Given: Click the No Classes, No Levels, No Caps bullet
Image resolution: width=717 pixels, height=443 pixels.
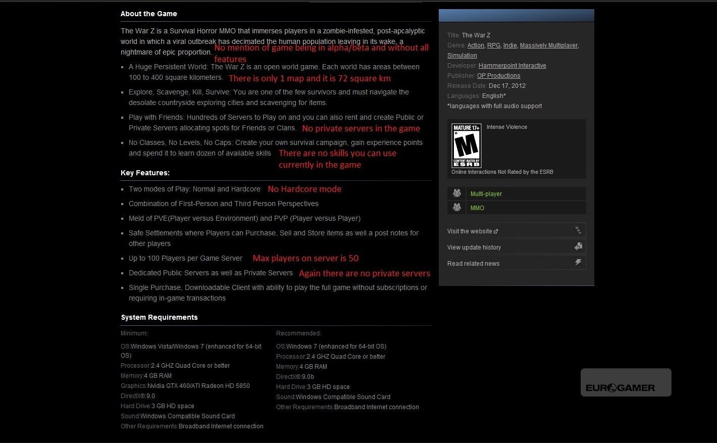Looking at the screenshot, I should [x=276, y=148].
